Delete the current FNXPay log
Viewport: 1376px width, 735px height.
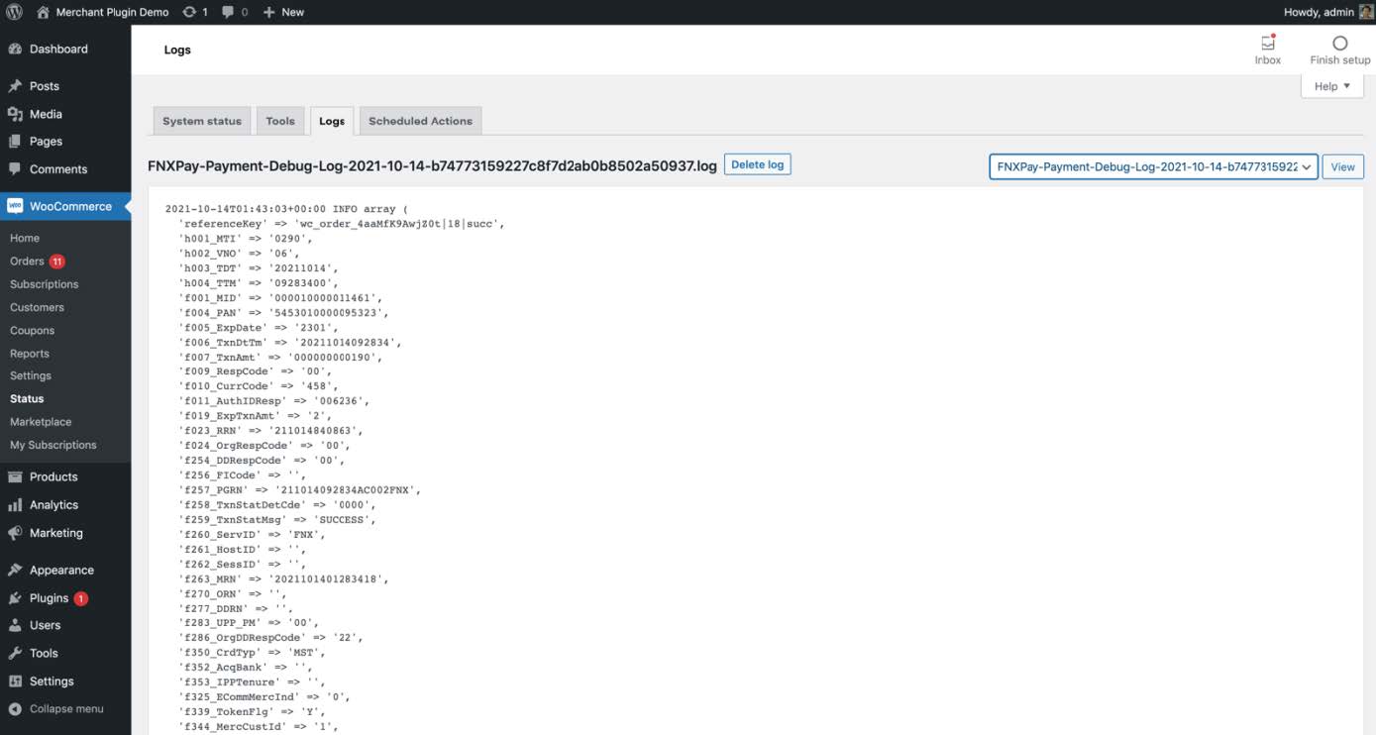[758, 164]
